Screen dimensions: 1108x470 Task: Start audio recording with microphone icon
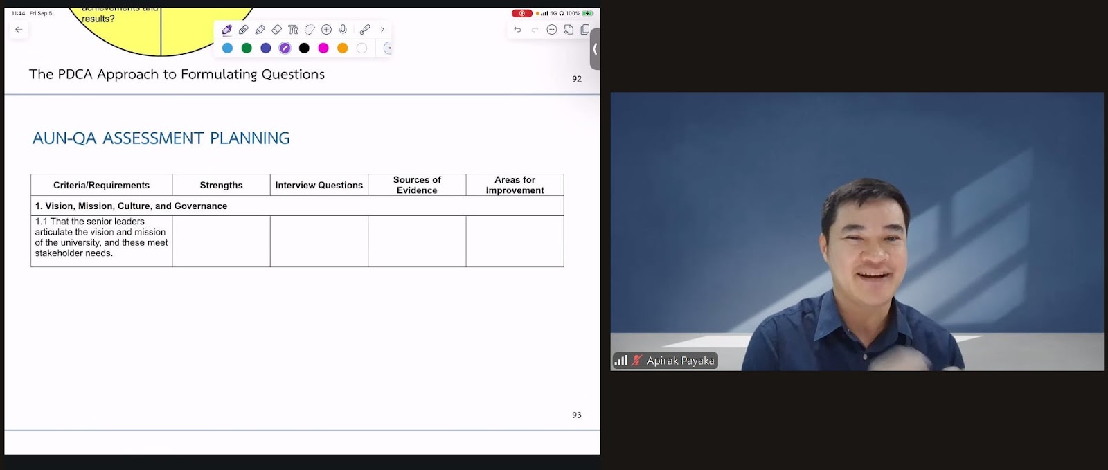[x=343, y=30]
